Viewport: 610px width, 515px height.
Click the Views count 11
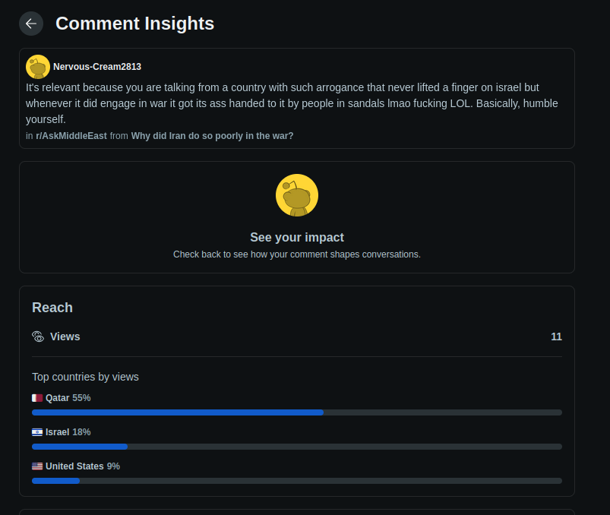tap(556, 336)
